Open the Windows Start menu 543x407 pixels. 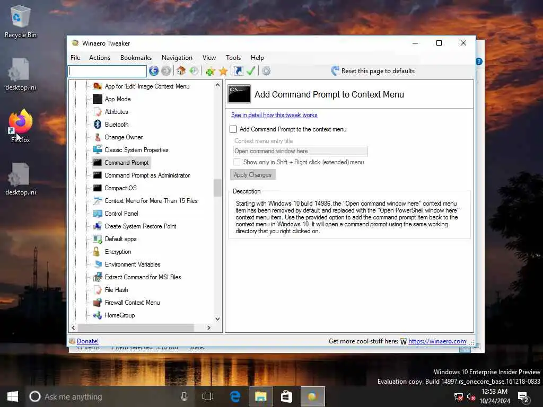13,396
